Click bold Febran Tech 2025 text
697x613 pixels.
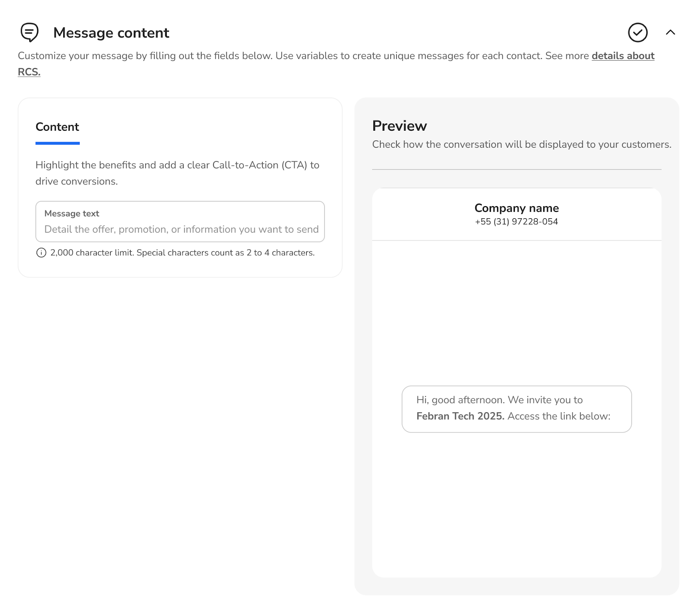point(460,416)
